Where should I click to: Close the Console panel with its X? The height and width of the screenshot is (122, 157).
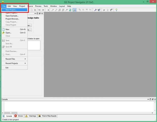click(155, 99)
